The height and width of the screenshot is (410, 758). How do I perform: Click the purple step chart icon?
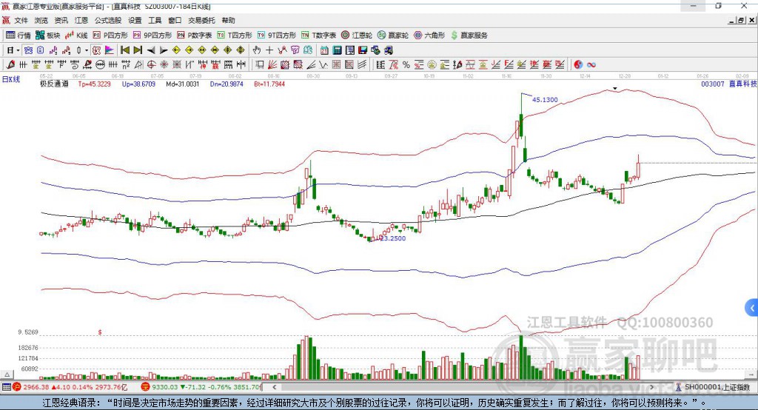53,50
